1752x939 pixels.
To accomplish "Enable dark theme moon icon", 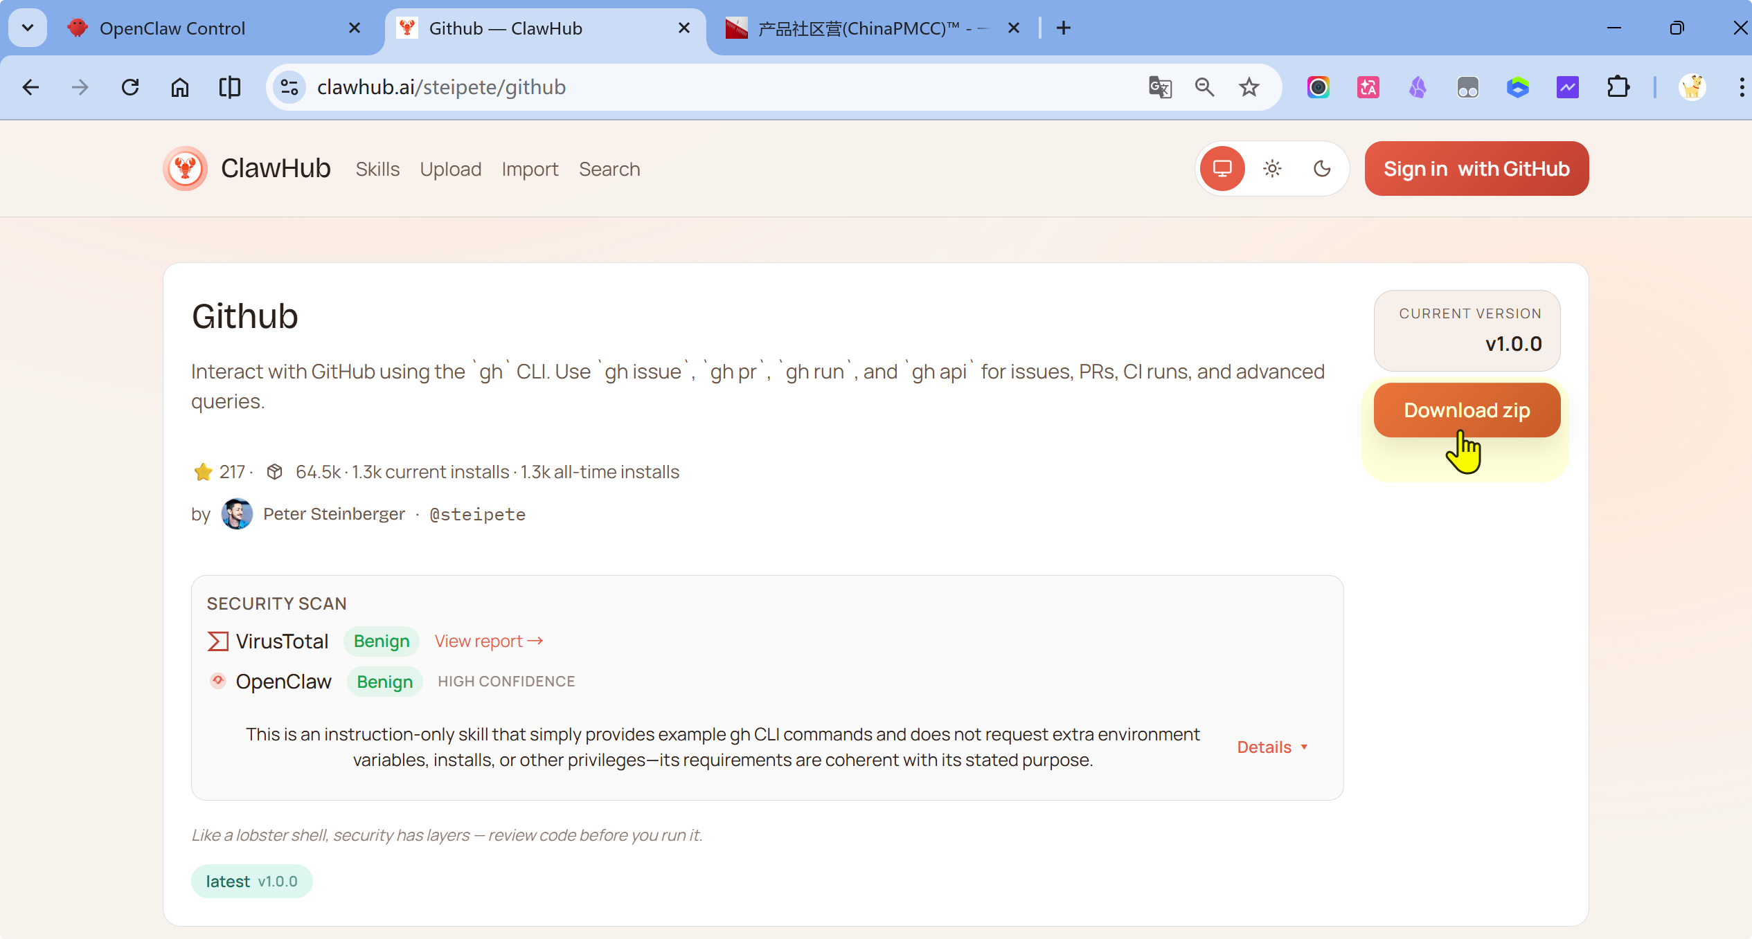I will click(1322, 168).
